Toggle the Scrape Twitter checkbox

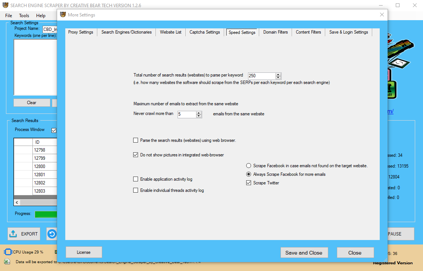pos(249,183)
